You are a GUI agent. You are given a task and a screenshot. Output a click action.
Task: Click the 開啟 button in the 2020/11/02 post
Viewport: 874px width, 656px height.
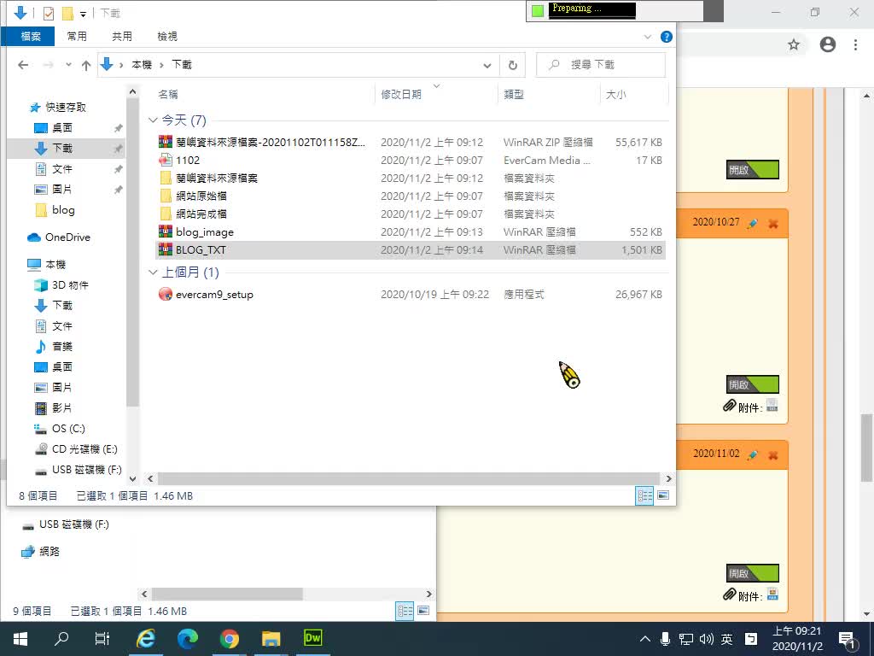pyautogui.click(x=753, y=573)
